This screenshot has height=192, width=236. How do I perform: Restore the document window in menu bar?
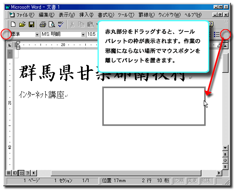(220, 15)
